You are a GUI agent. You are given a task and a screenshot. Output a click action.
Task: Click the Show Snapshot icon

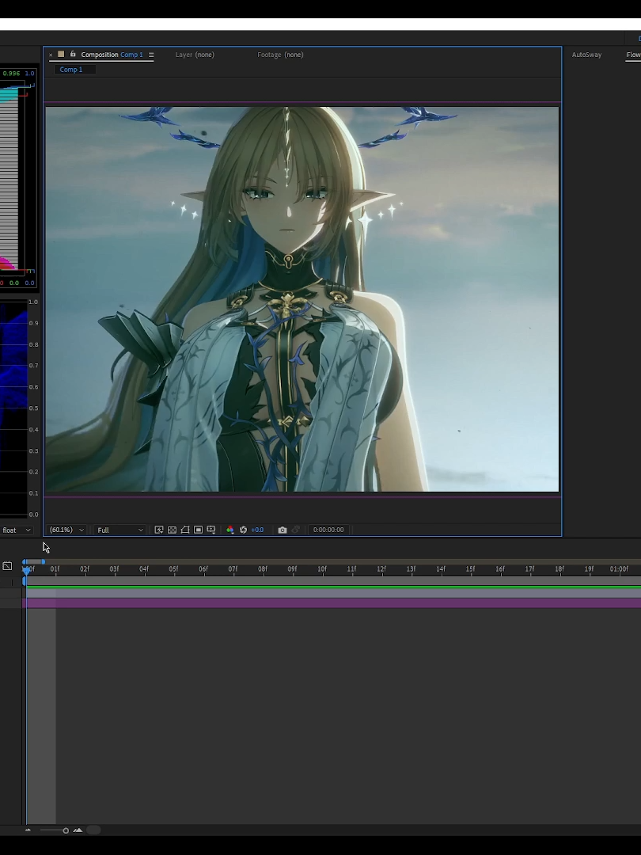(297, 530)
